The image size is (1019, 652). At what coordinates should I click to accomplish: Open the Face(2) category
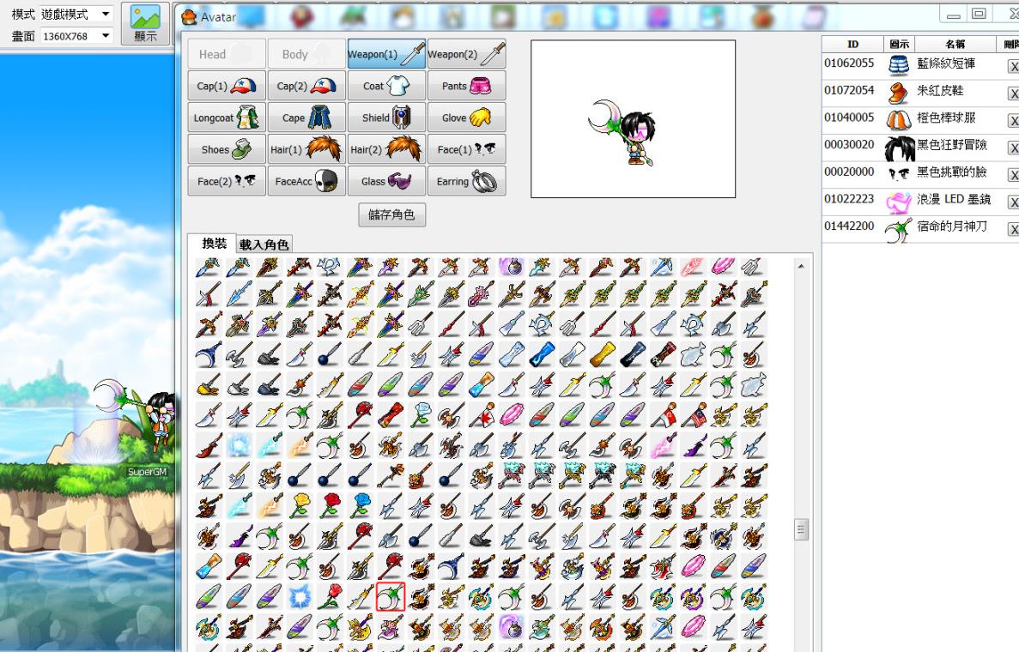pyautogui.click(x=227, y=181)
